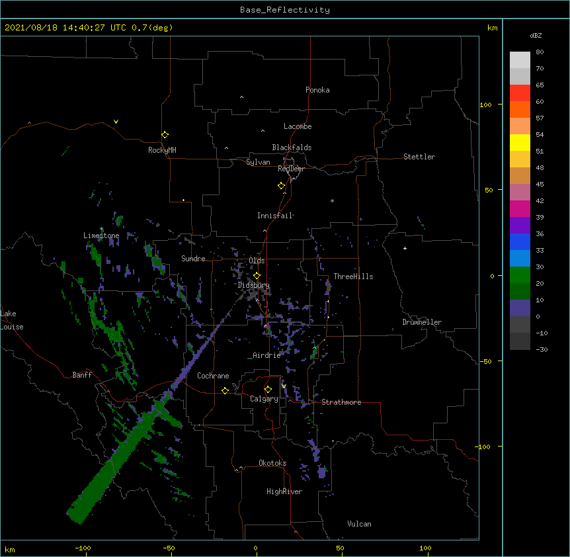Click the Sylvan label
Viewport: 570px width, 557px height.
pyautogui.click(x=258, y=162)
